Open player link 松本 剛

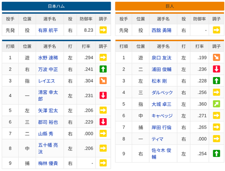[159, 81]
